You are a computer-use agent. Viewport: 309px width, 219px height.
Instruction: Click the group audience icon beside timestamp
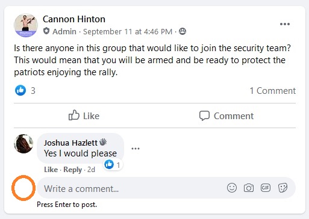[x=183, y=31]
